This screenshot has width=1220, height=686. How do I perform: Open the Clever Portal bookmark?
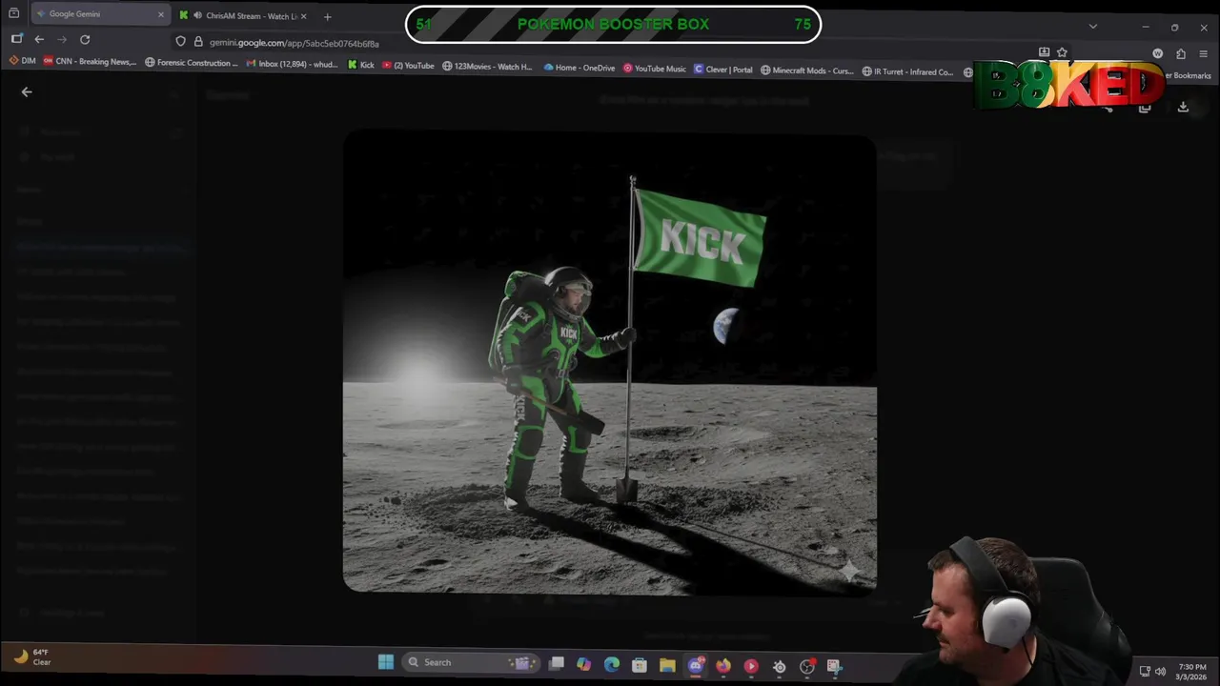723,70
